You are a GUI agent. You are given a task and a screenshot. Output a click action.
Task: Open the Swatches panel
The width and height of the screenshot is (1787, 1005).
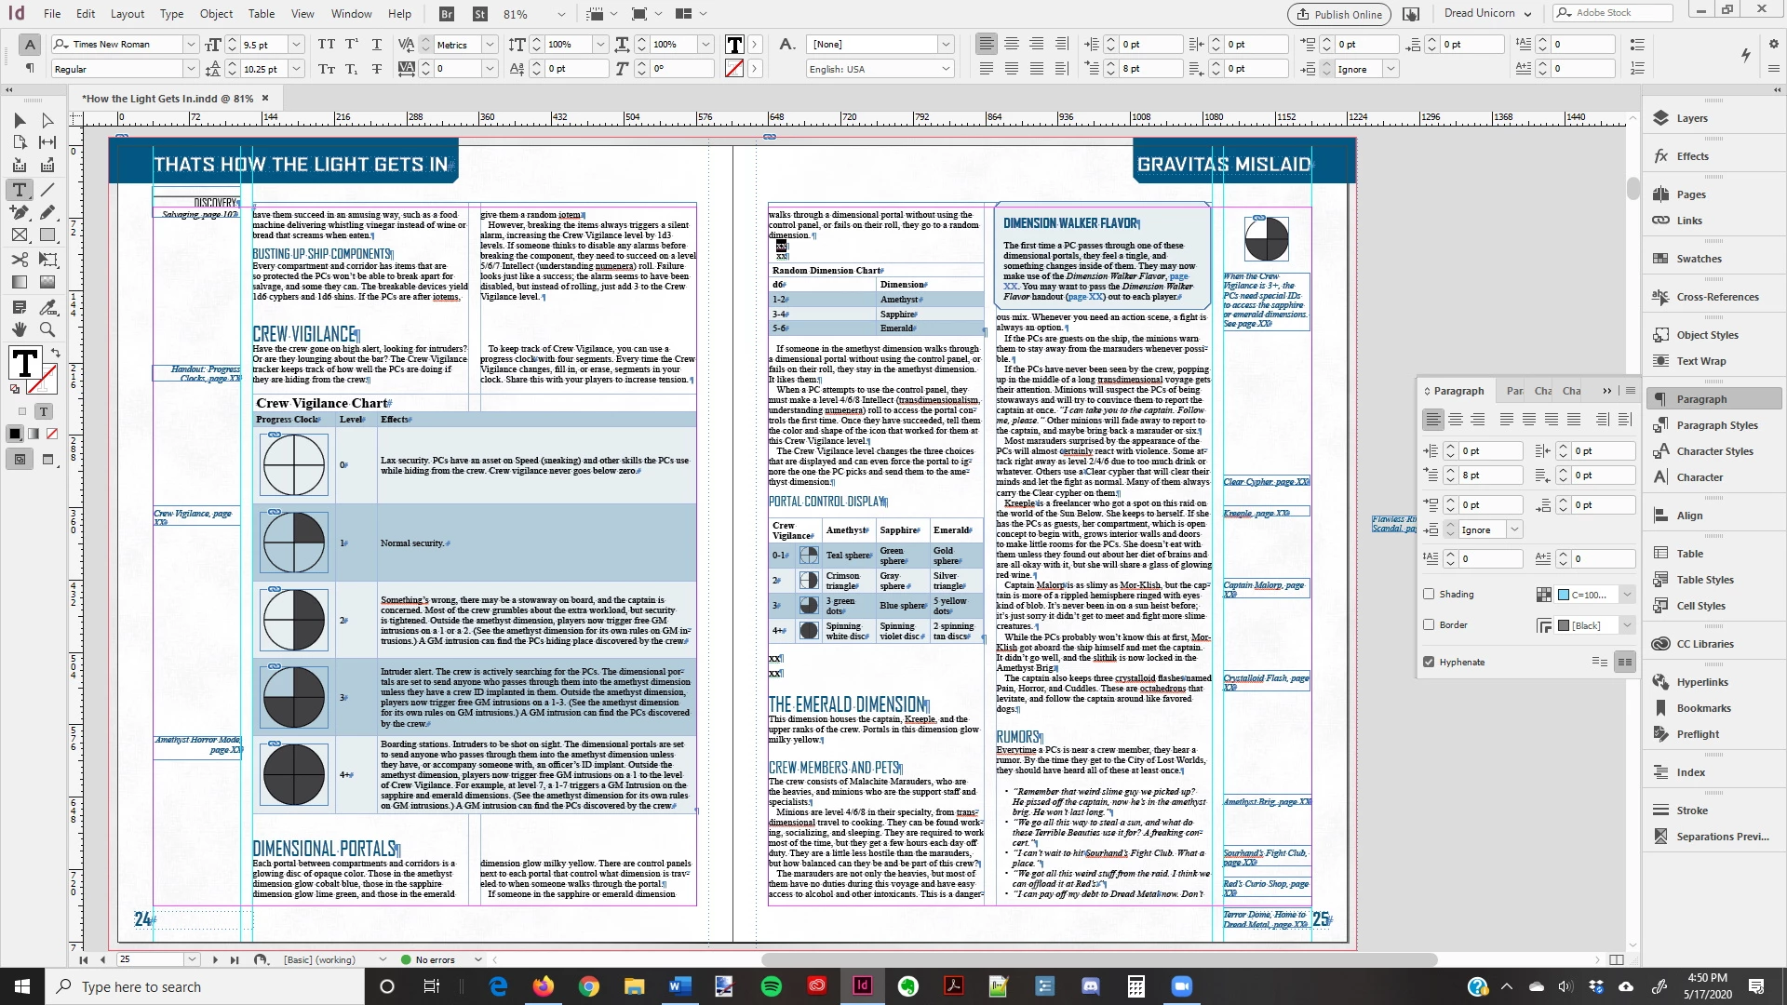1699,259
